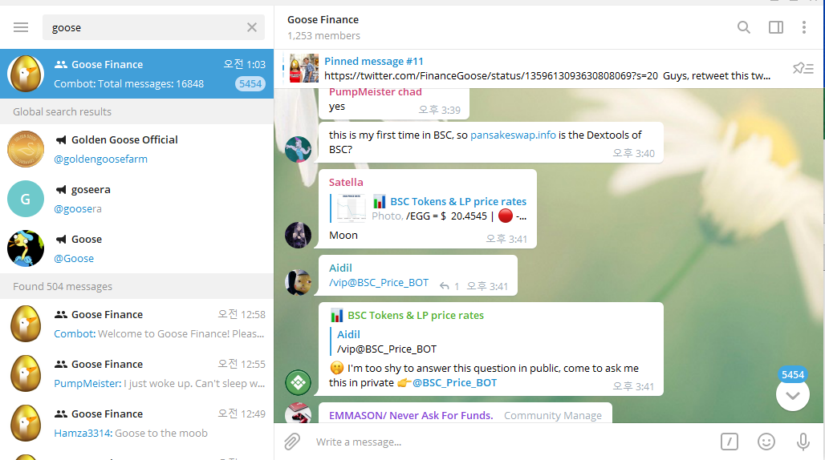Click the pinned message thumbnail image
825x460 pixels.
[x=304, y=68]
